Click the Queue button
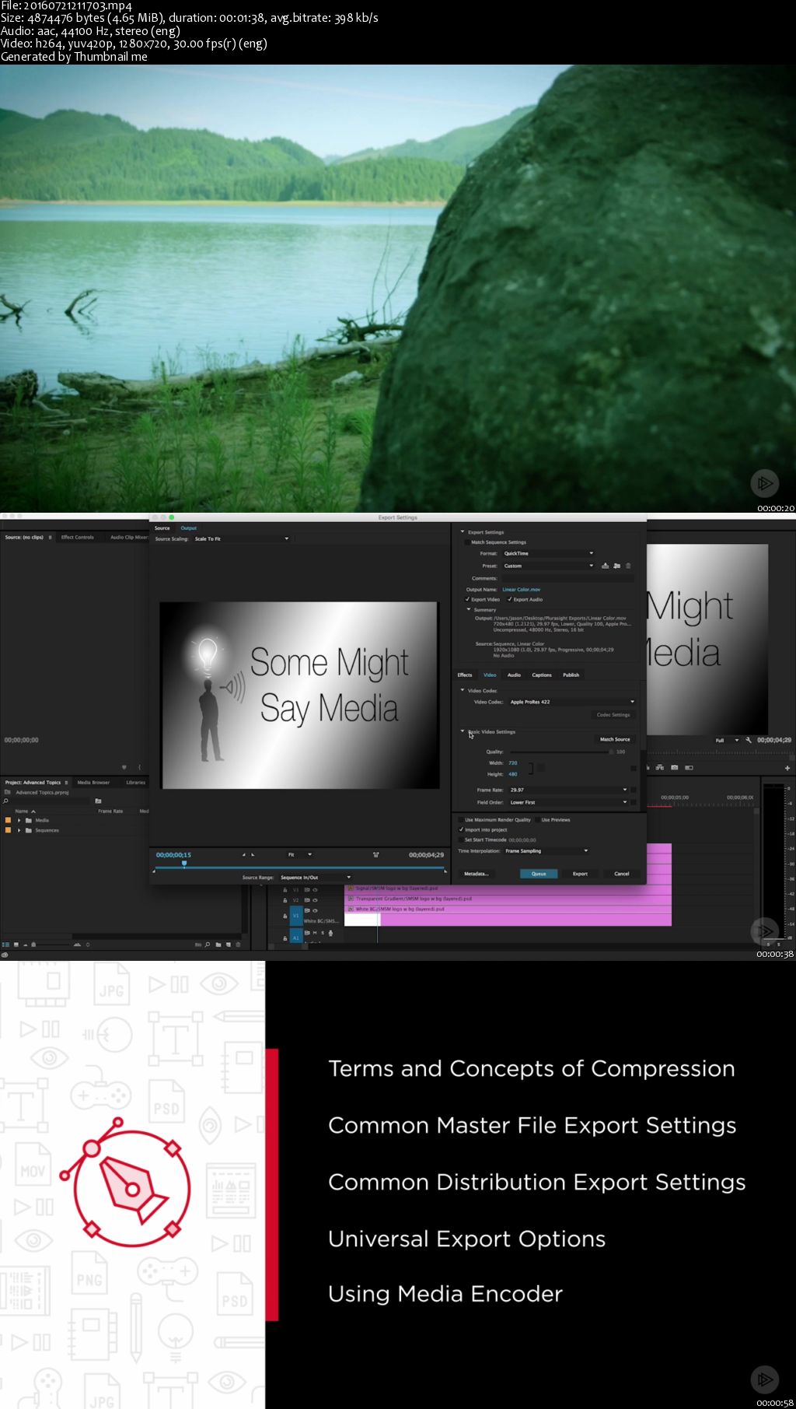This screenshot has width=796, height=1409. [x=539, y=874]
